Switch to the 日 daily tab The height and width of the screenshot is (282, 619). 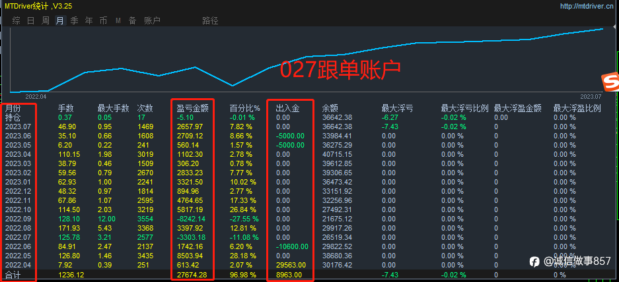click(x=31, y=20)
